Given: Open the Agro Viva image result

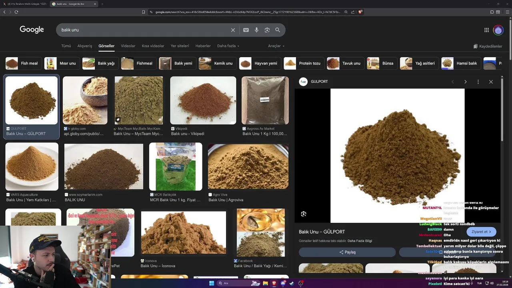Looking at the screenshot, I should point(248,166).
